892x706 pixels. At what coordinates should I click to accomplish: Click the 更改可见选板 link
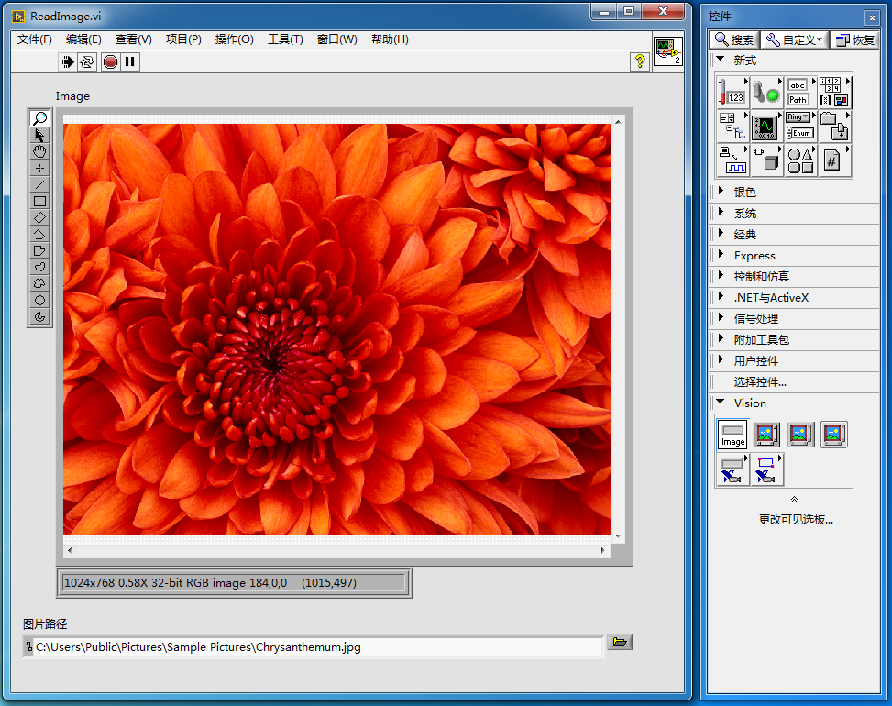click(794, 517)
